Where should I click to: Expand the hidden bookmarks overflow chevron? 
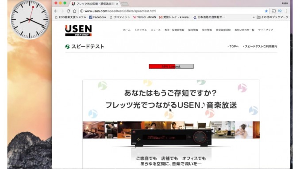[254, 17]
